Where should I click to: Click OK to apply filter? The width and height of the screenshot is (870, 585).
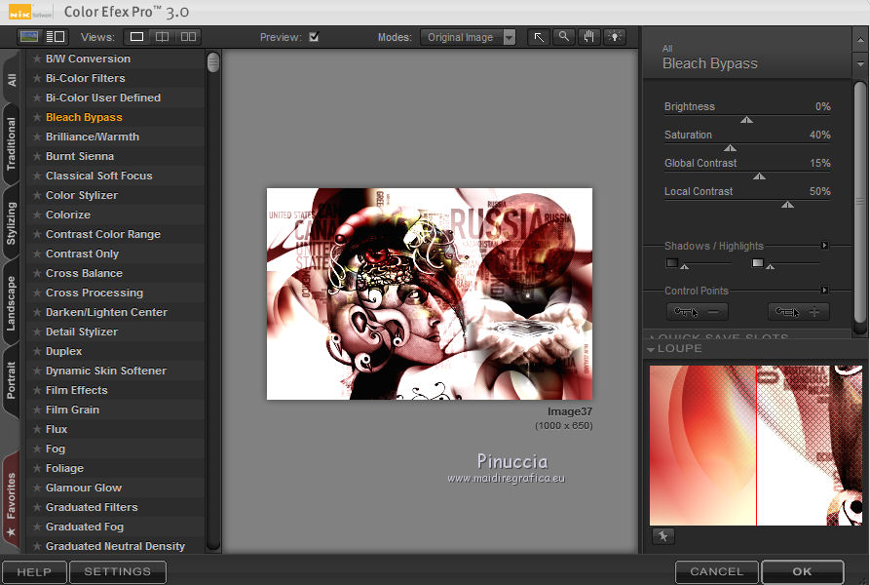point(803,571)
